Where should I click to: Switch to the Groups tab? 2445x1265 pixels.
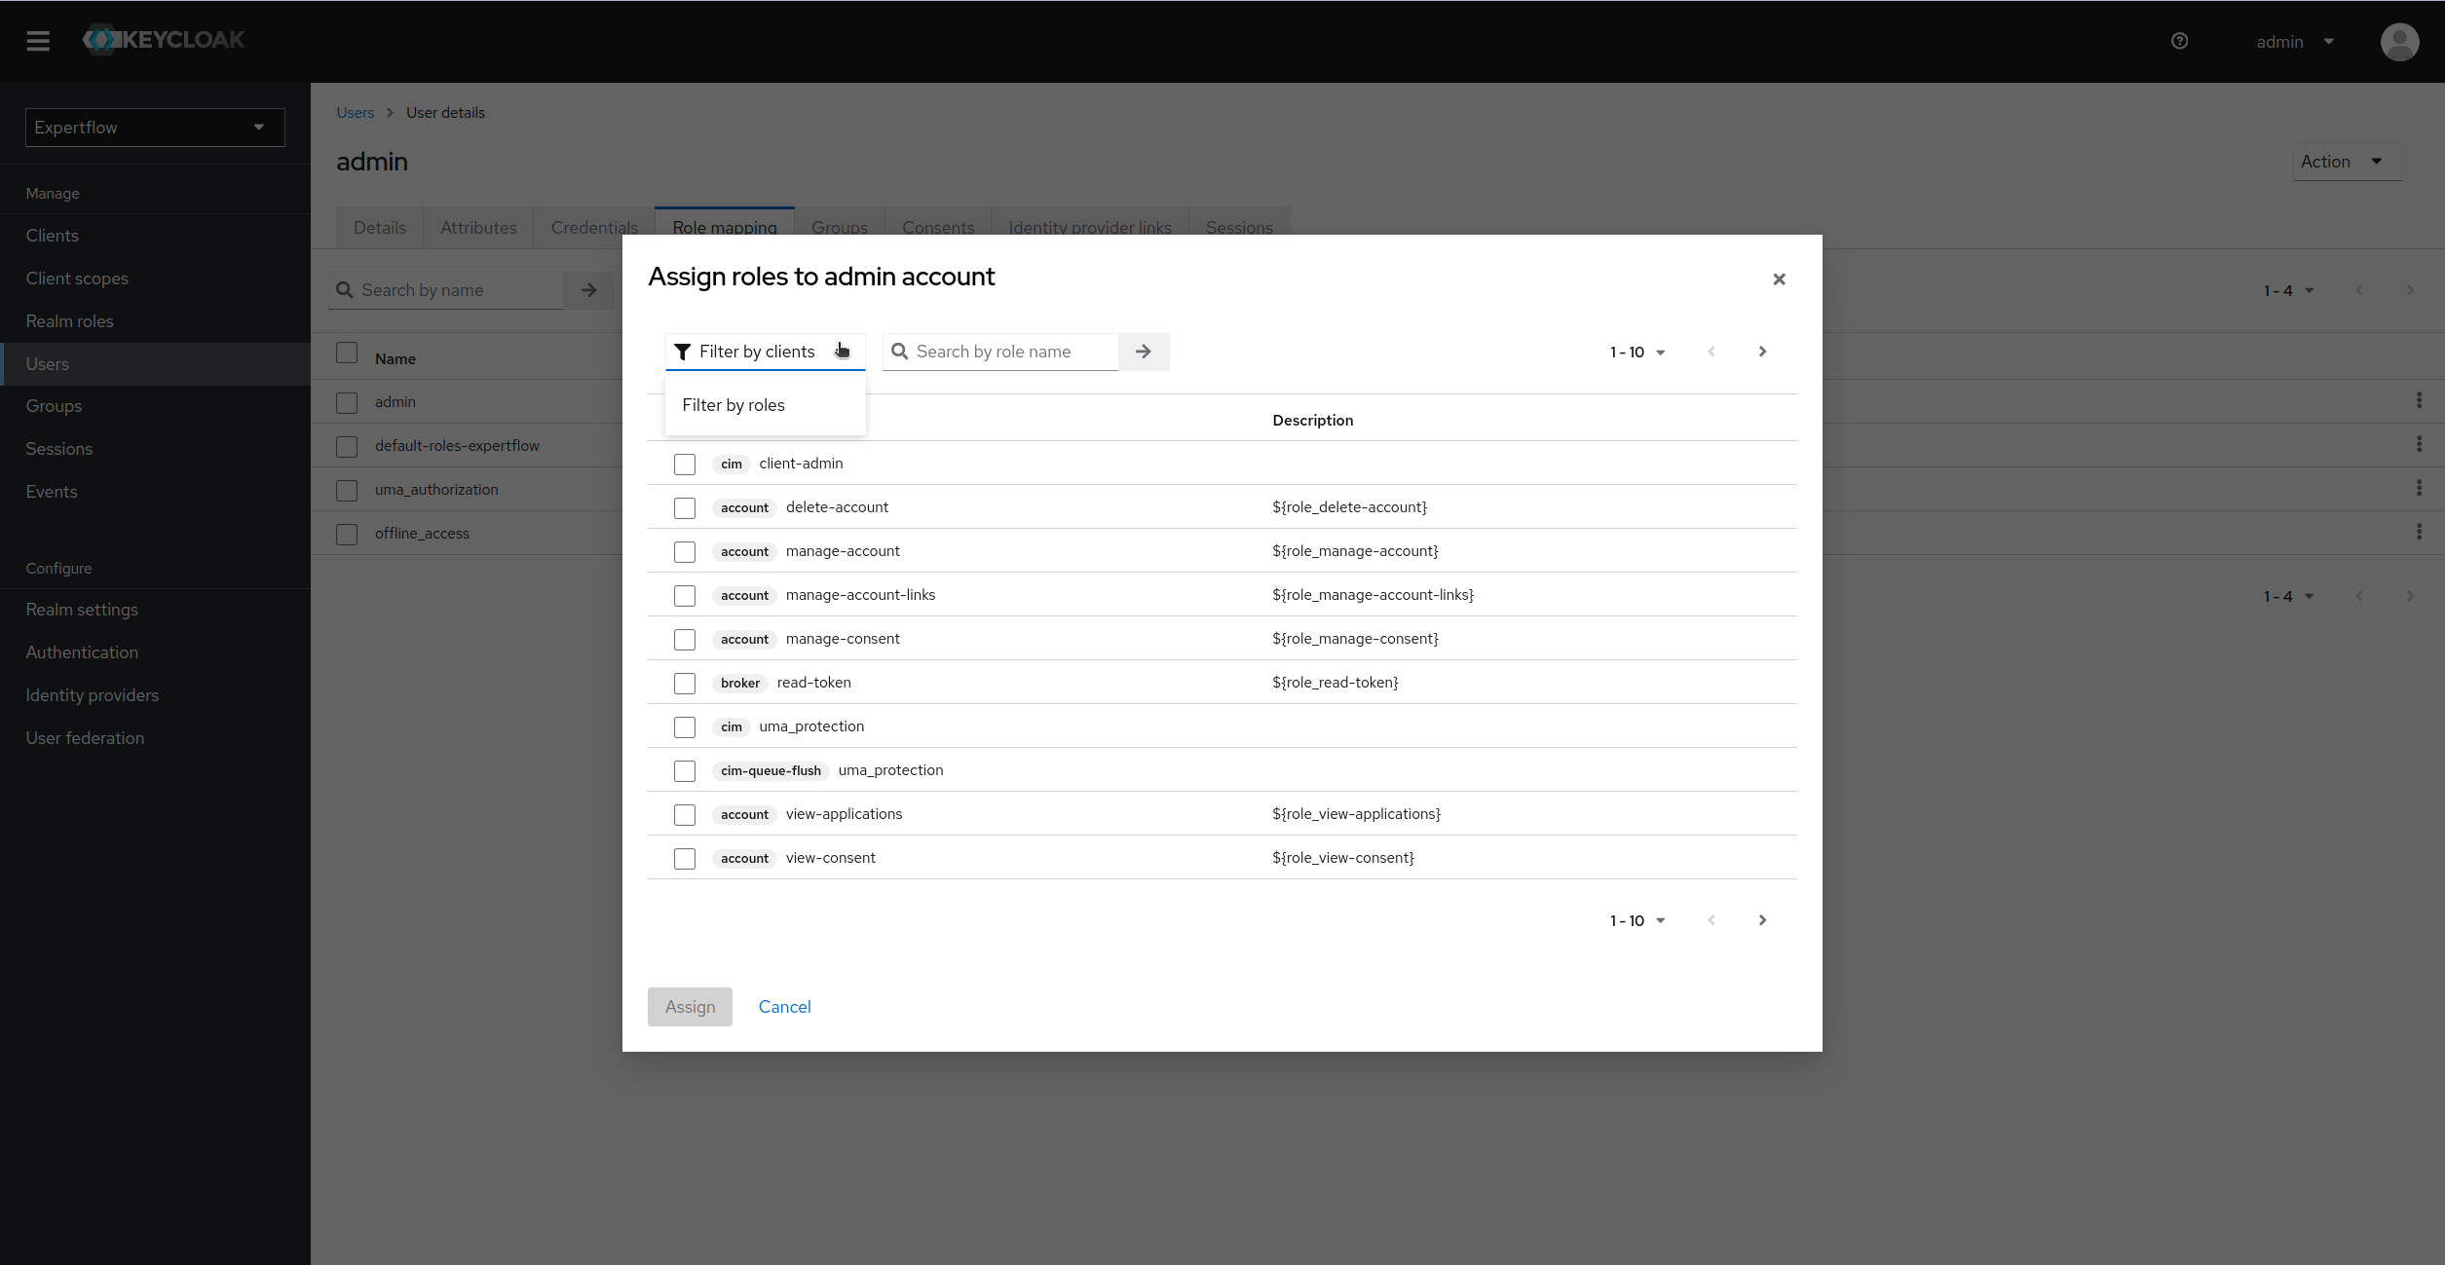pyautogui.click(x=839, y=228)
